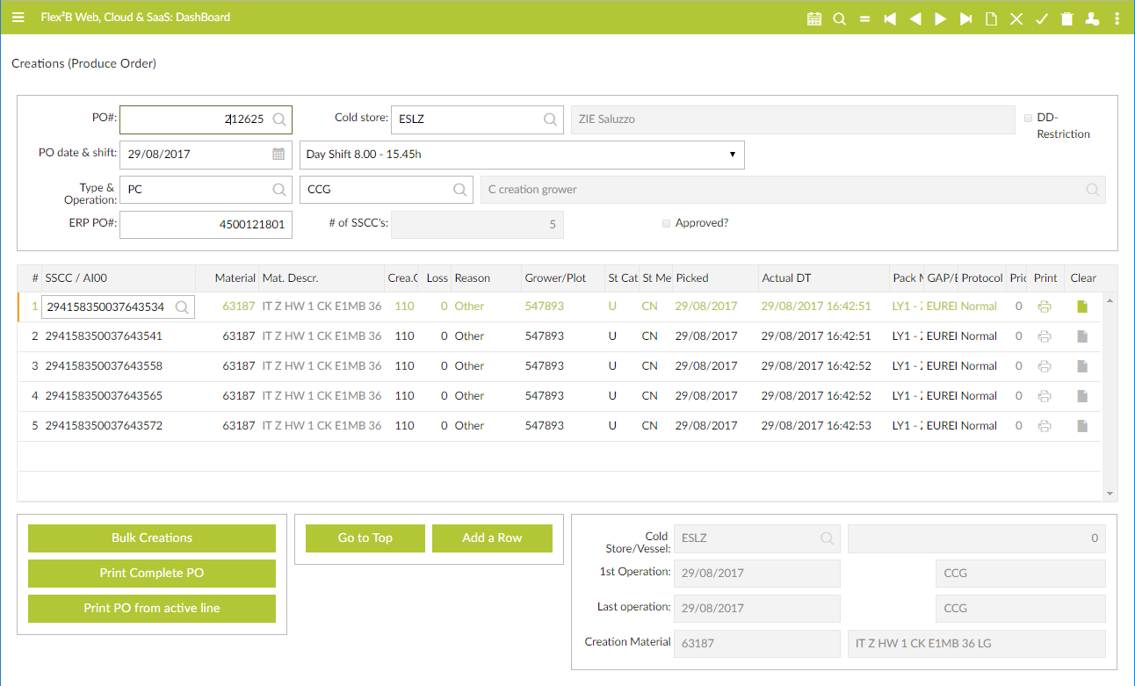The image size is (1135, 686).
Task: Open the hamburger menu in the header
Action: (18, 18)
